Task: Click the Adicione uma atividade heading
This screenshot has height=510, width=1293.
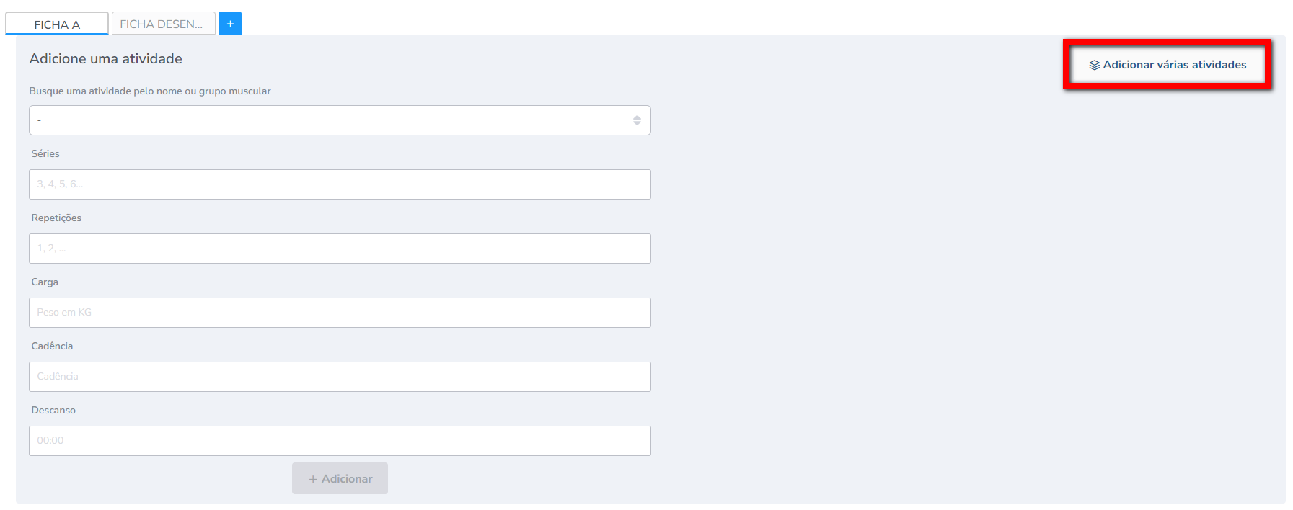Action: tap(106, 58)
